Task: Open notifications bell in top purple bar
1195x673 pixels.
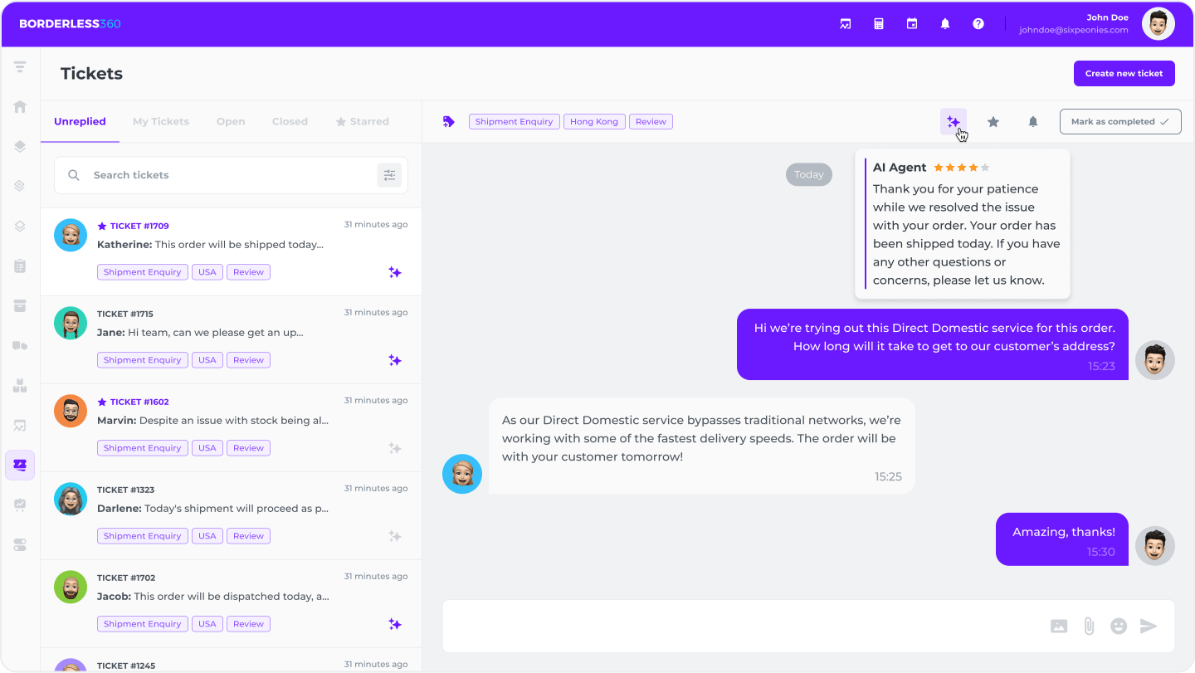Action: click(x=944, y=24)
